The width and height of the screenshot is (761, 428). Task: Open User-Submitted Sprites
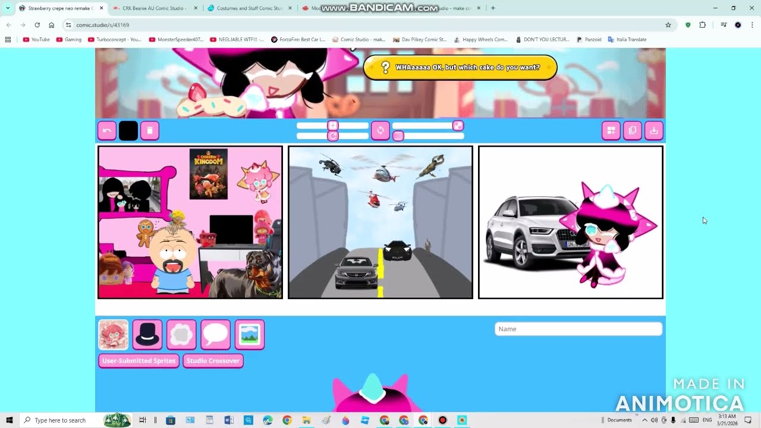click(x=139, y=361)
